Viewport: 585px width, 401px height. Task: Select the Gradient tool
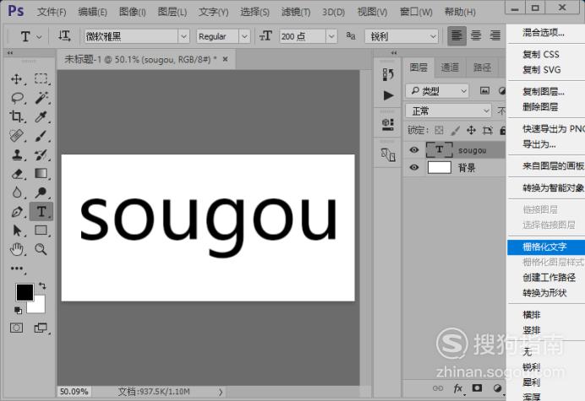tap(41, 174)
